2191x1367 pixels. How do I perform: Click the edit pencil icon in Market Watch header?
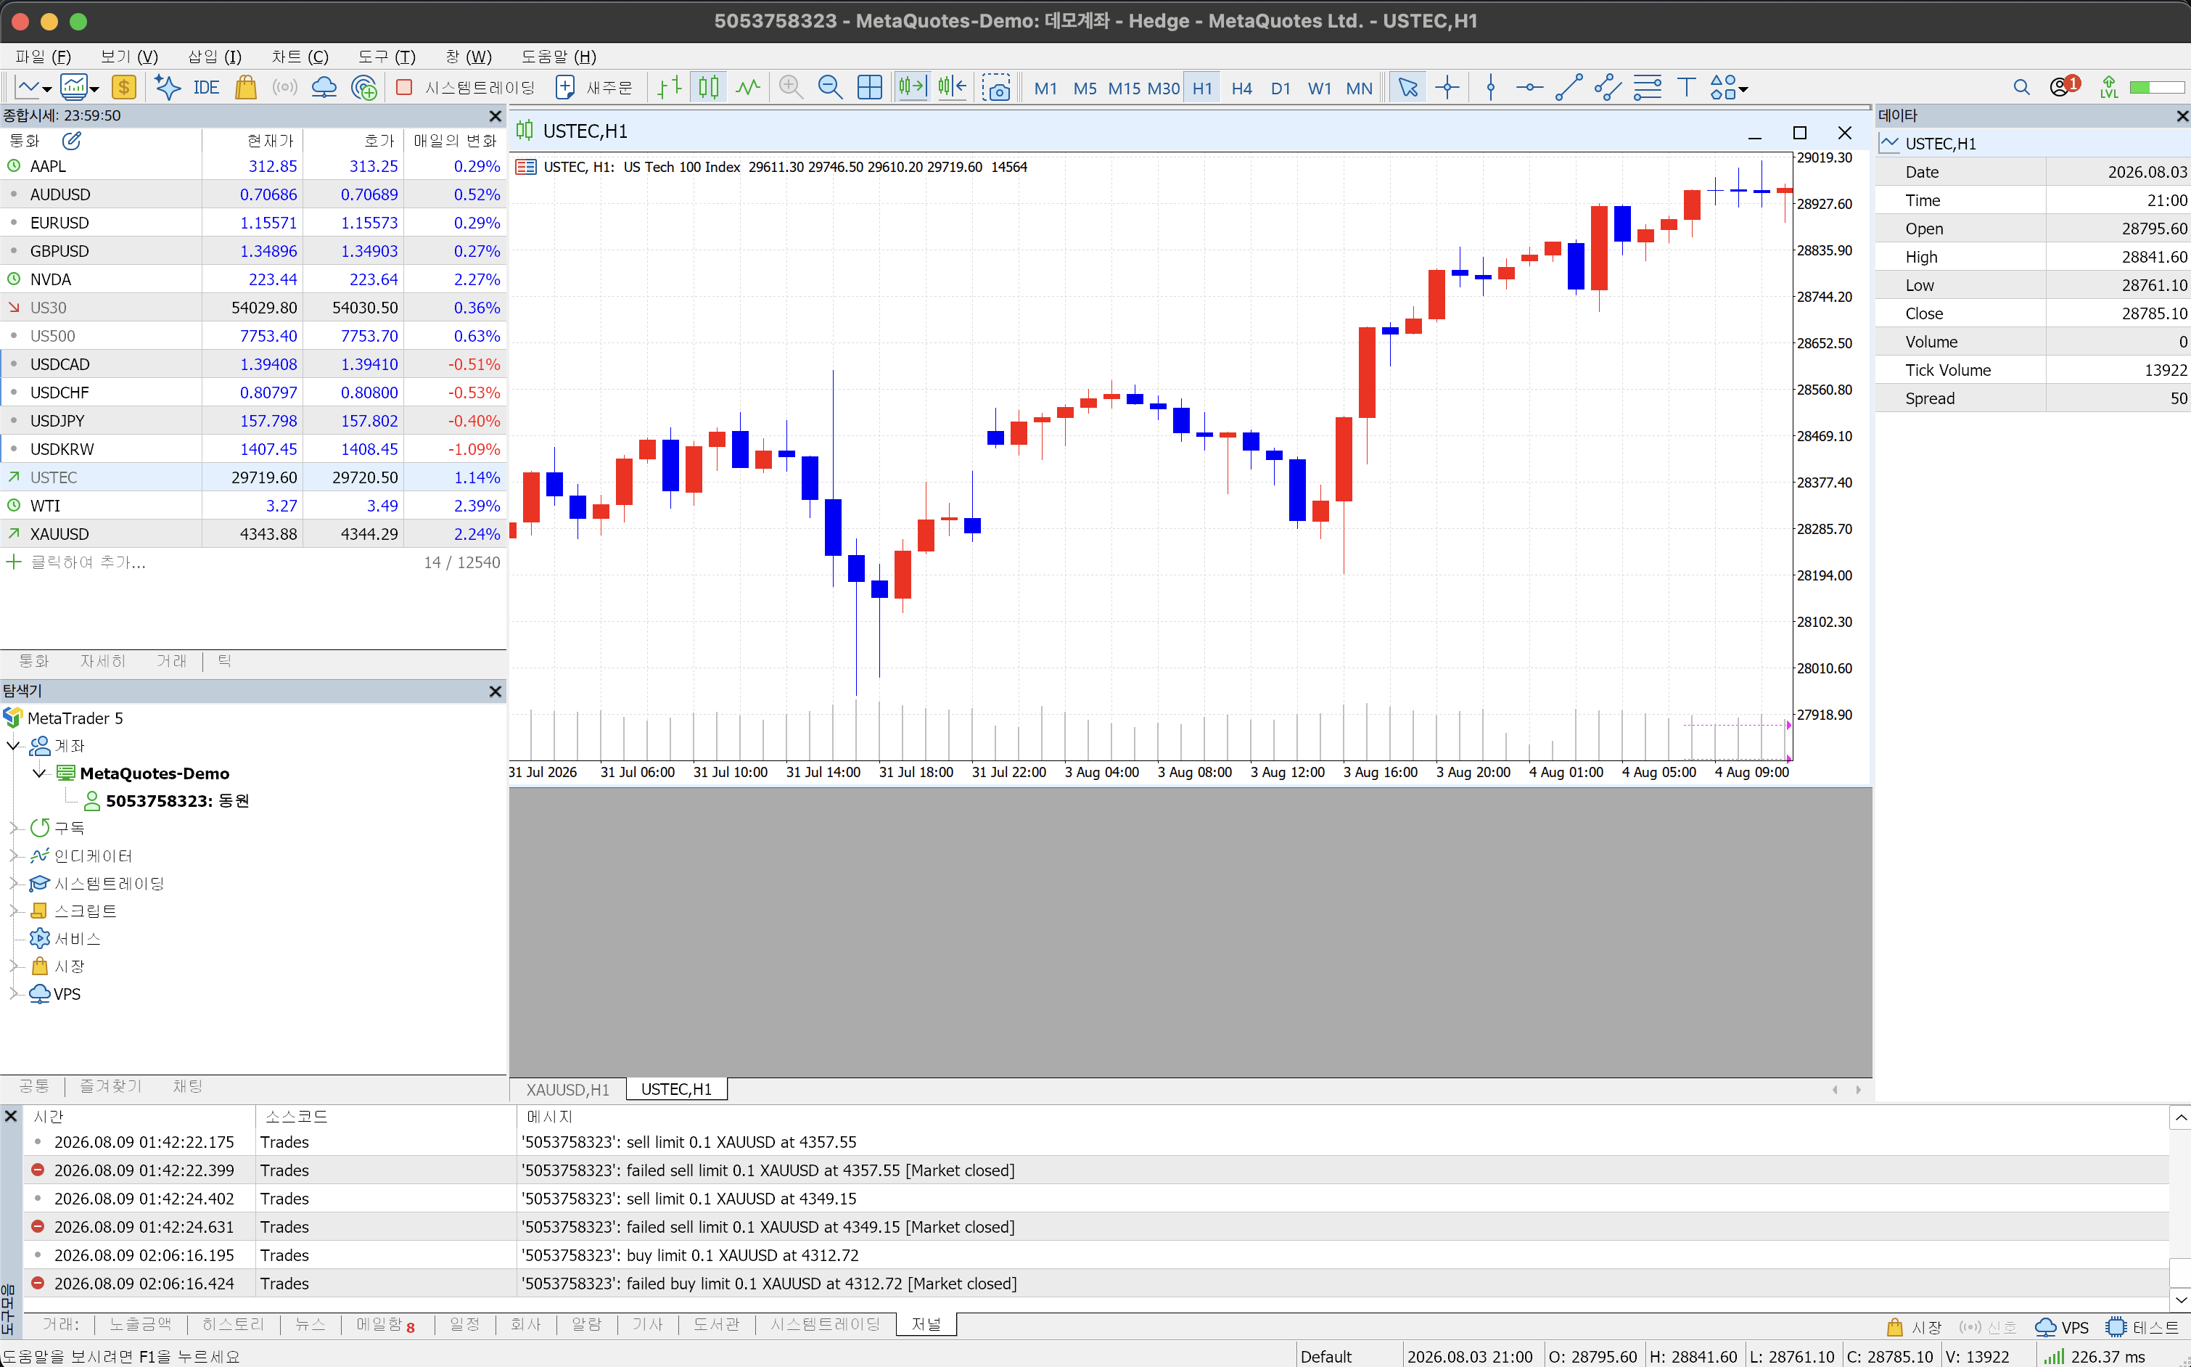(71, 140)
